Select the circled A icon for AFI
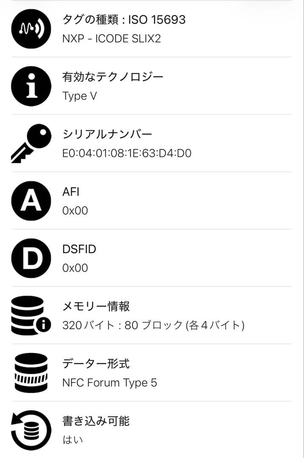Screen dimensions: 304x458 point(31,201)
